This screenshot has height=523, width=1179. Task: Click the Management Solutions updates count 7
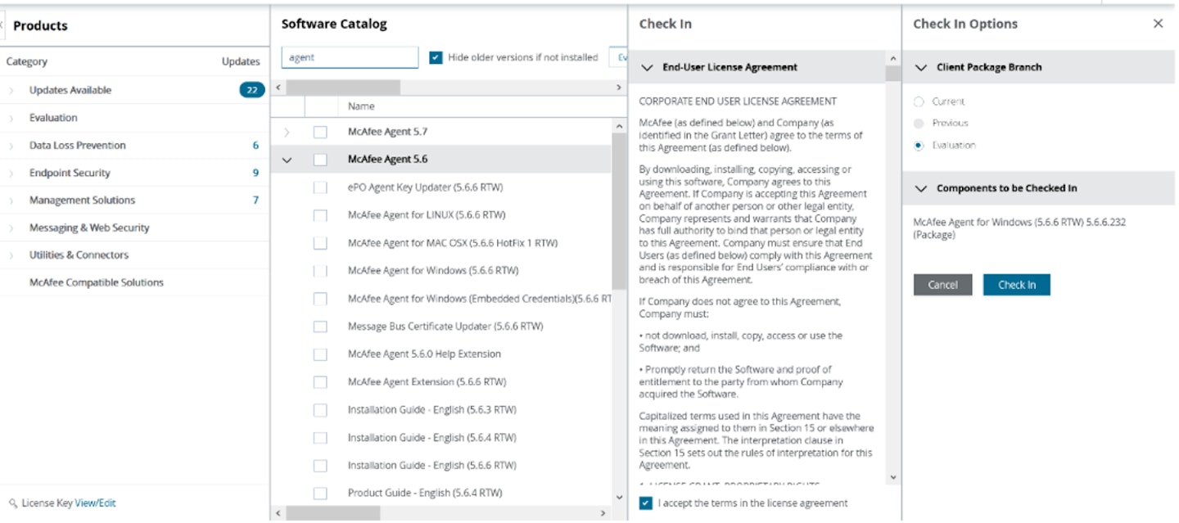[x=255, y=201]
